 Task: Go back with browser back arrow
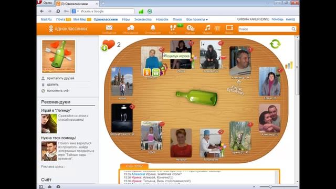pos(42,11)
